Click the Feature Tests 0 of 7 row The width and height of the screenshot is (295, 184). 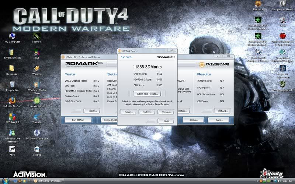tap(82, 96)
